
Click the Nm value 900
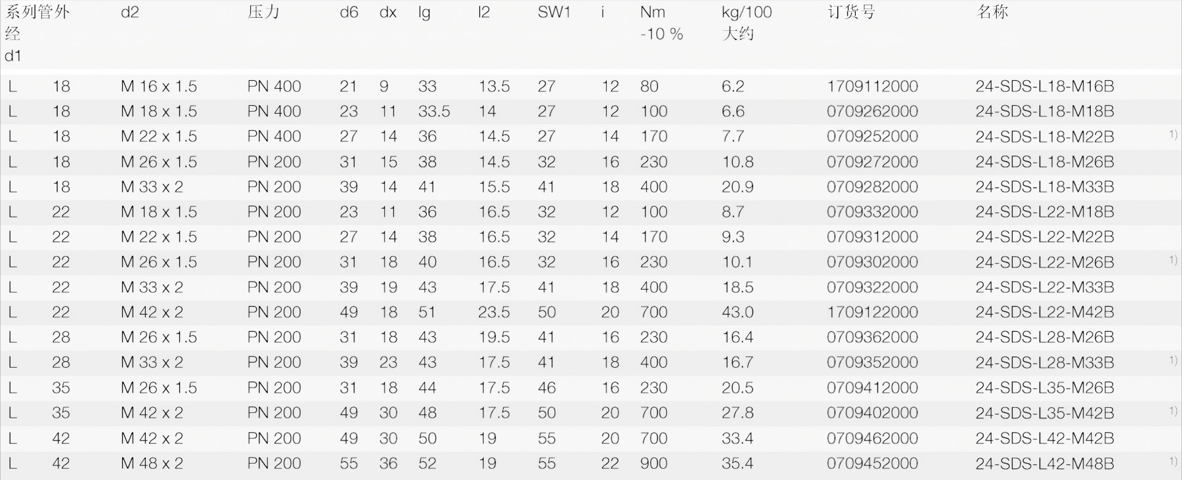tap(653, 464)
